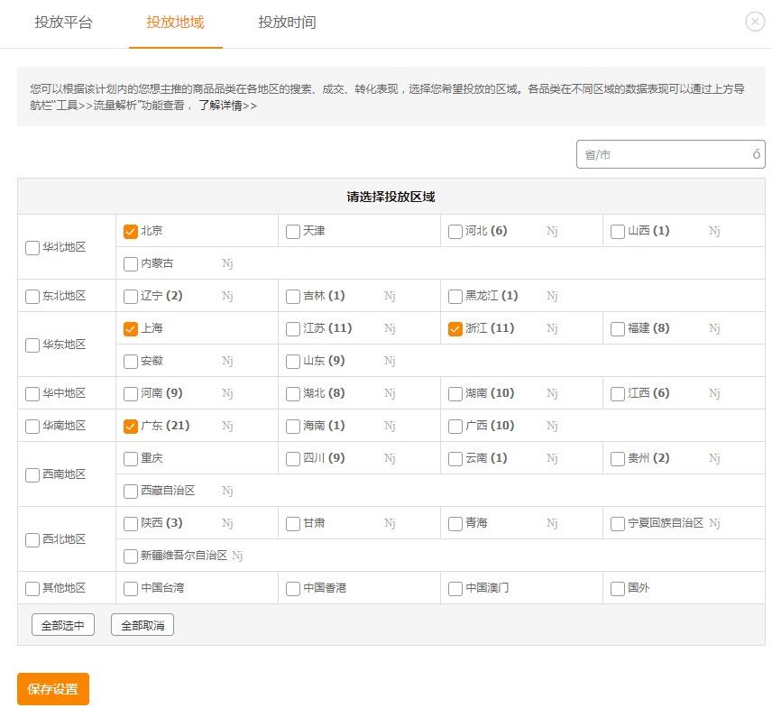This screenshot has height=708, width=772.
Task: Click inside the 省/市 search input field
Action: [658, 154]
